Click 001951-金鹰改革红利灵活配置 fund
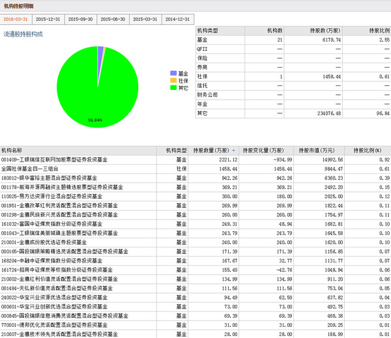Screen dimensions: 391x338 coord(59,206)
